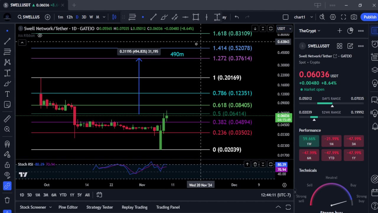The height and width of the screenshot is (213, 378).
Task: Open the Stock Screener tab
Action: [x=33, y=207]
